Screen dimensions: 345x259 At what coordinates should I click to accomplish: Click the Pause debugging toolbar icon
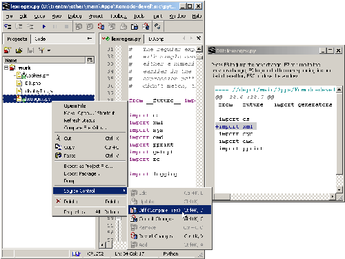pos(55,27)
